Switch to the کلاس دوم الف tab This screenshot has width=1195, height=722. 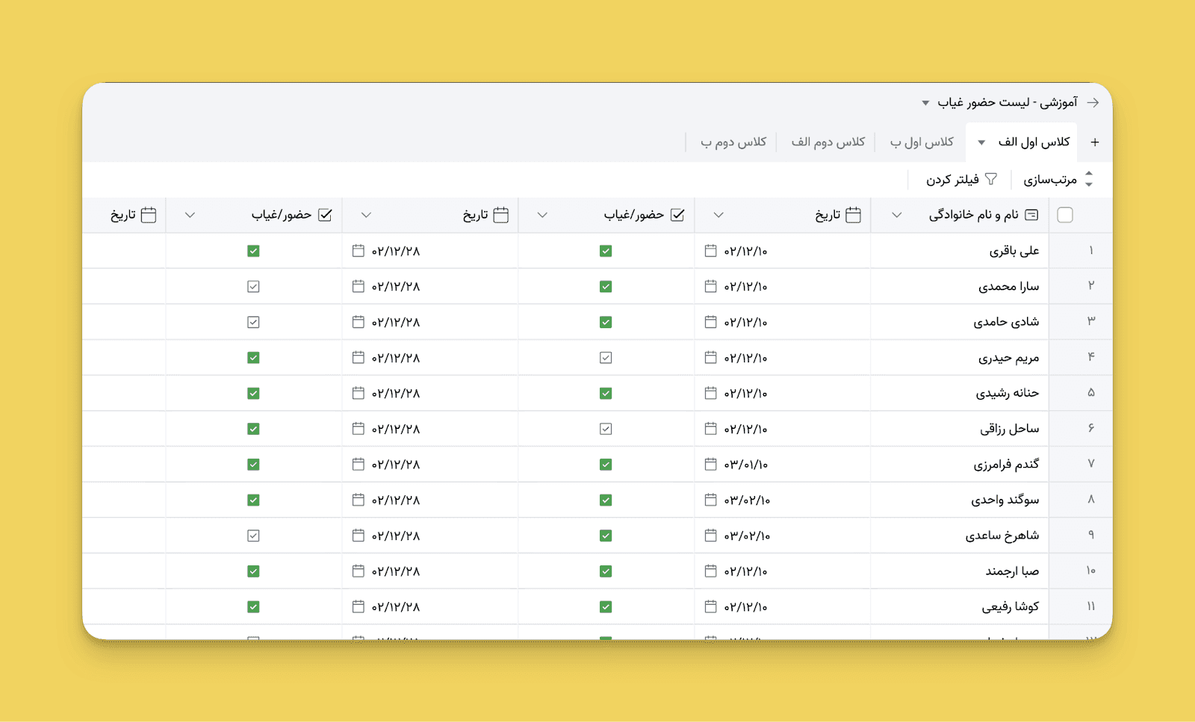coord(828,142)
